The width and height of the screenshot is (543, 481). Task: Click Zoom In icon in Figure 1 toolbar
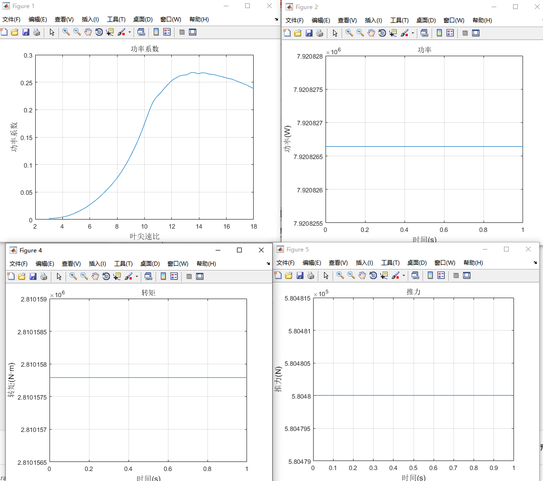point(66,32)
